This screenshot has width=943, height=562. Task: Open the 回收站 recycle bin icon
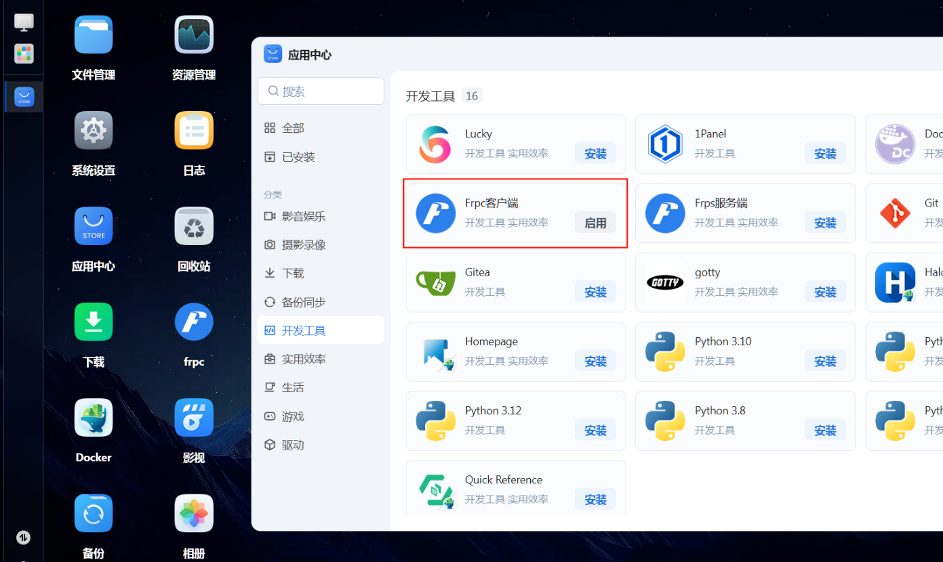pyautogui.click(x=194, y=226)
